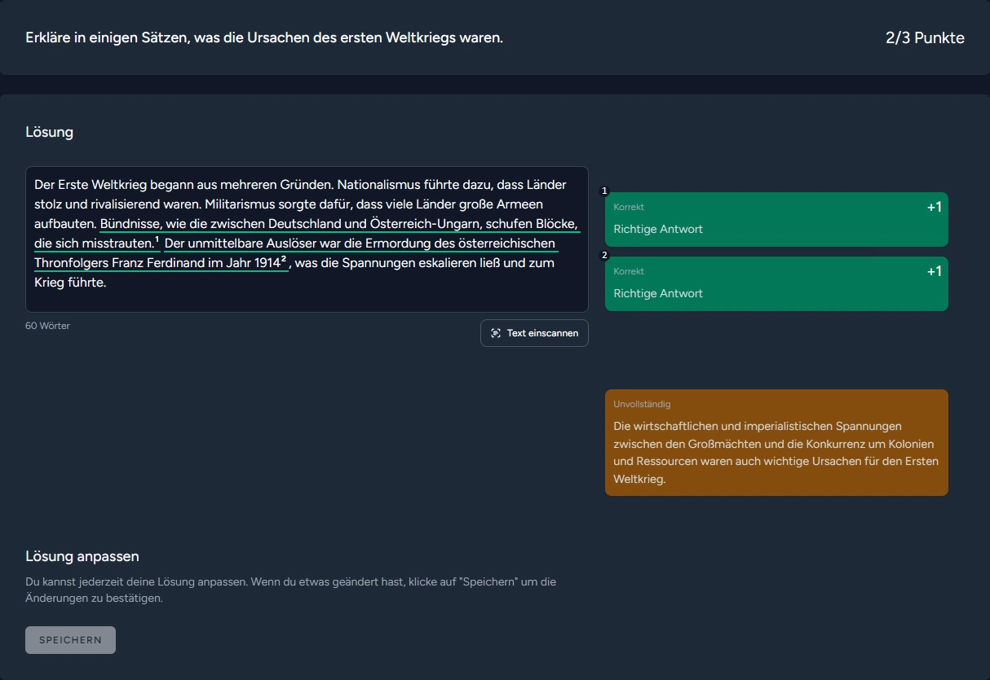
Task: Click superscript marker 2 after '1914'
Action: pos(283,260)
